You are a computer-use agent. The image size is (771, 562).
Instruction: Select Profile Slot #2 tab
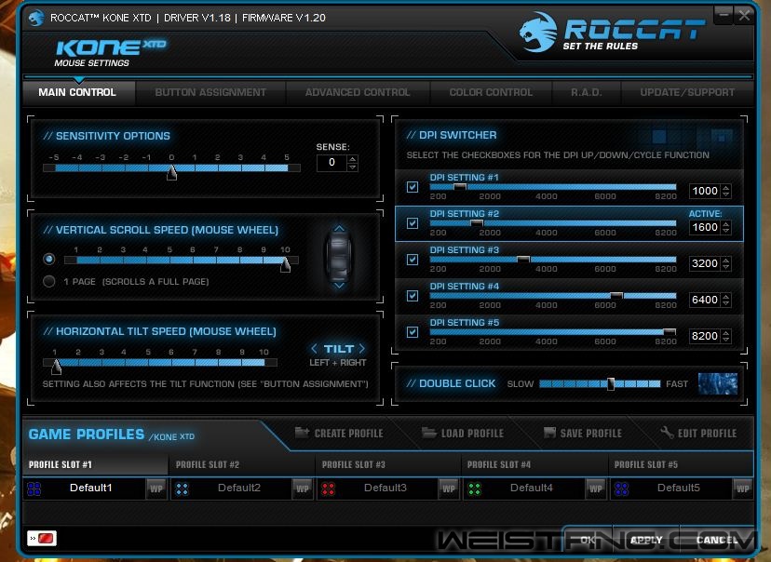pyautogui.click(x=241, y=464)
